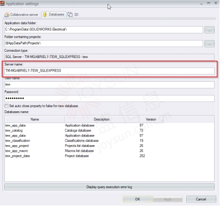Open the 3D tab
This screenshot has height=206, width=220.
tap(73, 15)
